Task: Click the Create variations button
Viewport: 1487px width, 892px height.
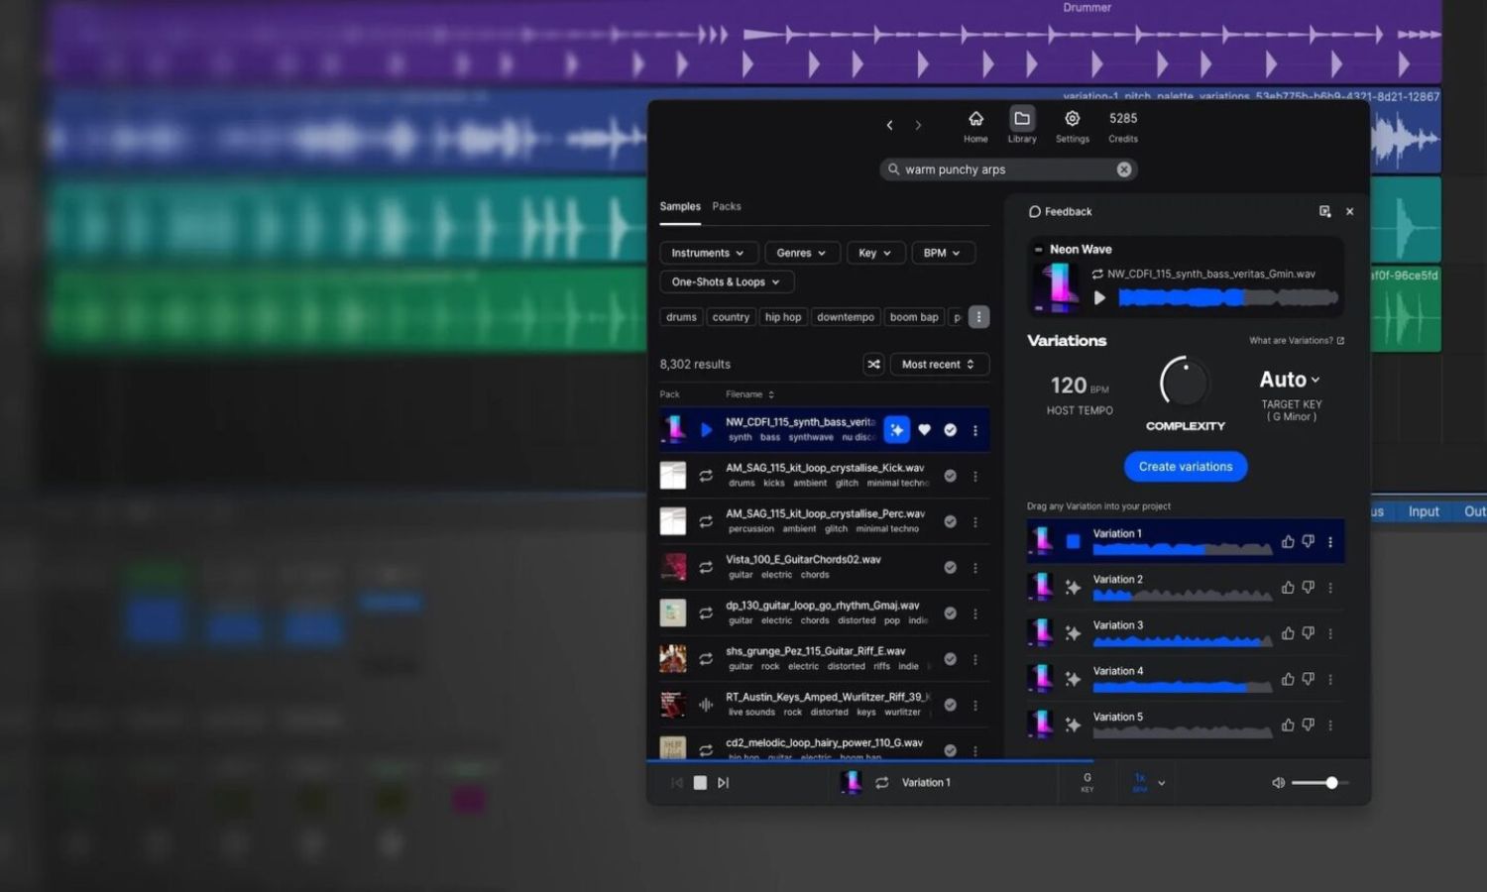Action: [1186, 467]
